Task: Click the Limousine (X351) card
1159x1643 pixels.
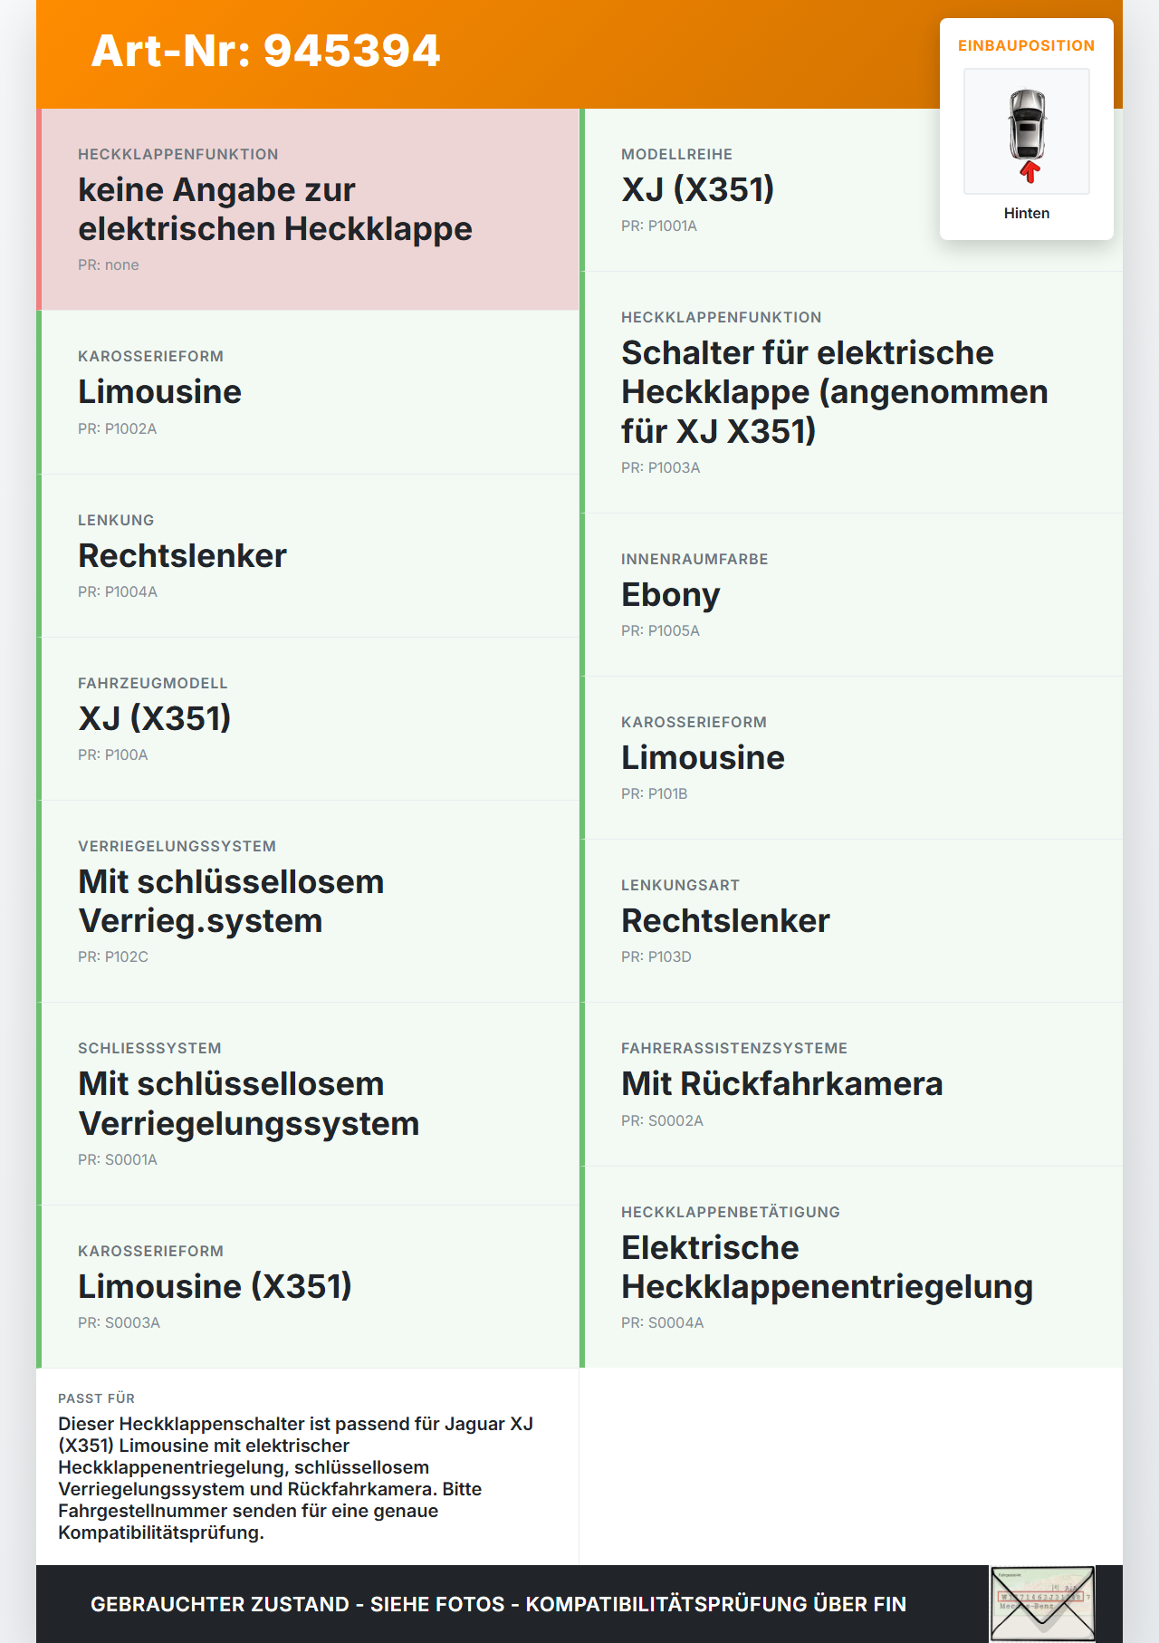Action: tap(308, 1287)
